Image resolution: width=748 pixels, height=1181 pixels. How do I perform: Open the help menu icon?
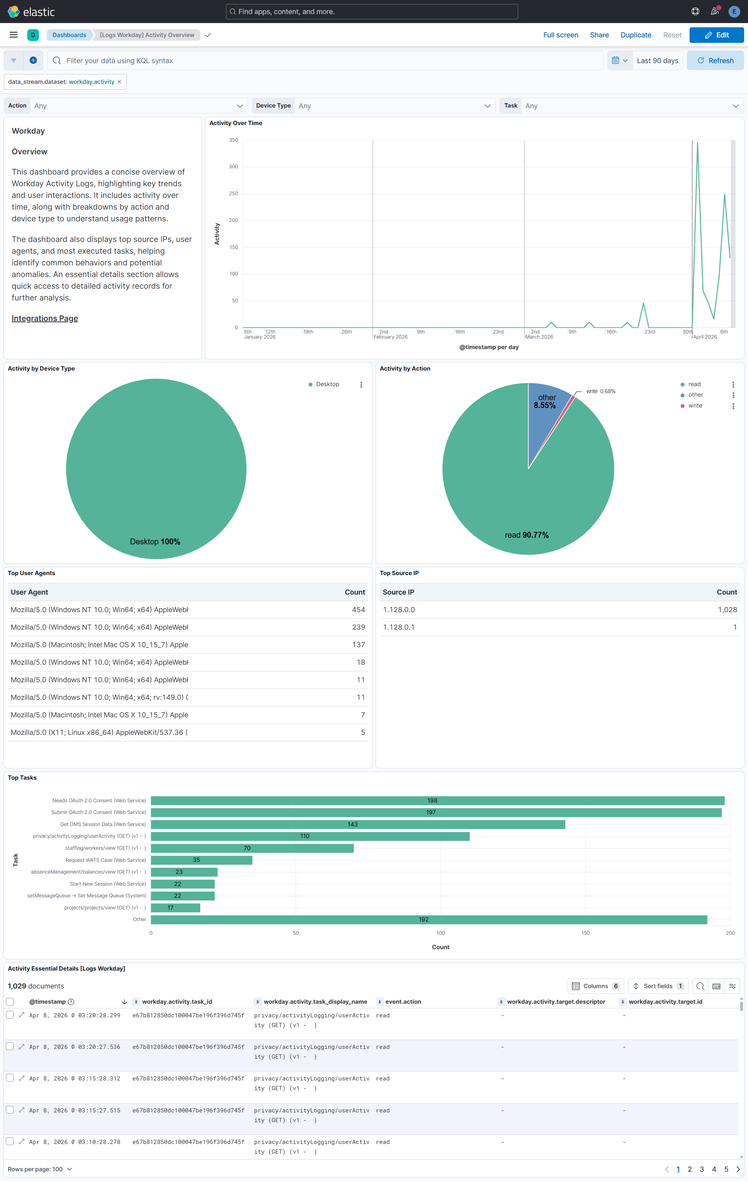coord(695,11)
